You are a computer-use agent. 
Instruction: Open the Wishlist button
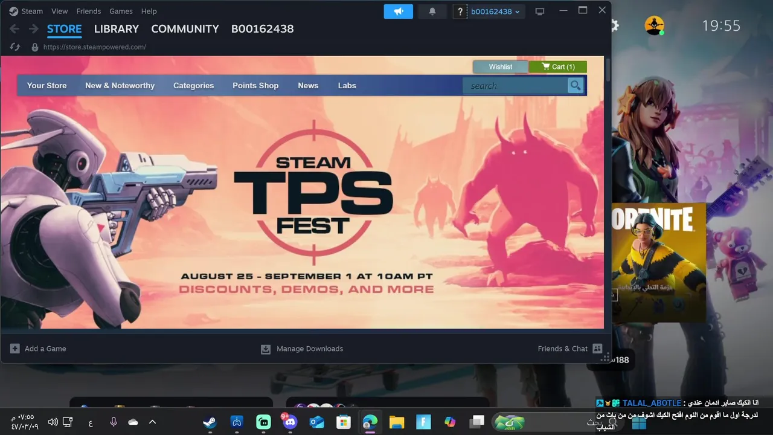(x=500, y=66)
